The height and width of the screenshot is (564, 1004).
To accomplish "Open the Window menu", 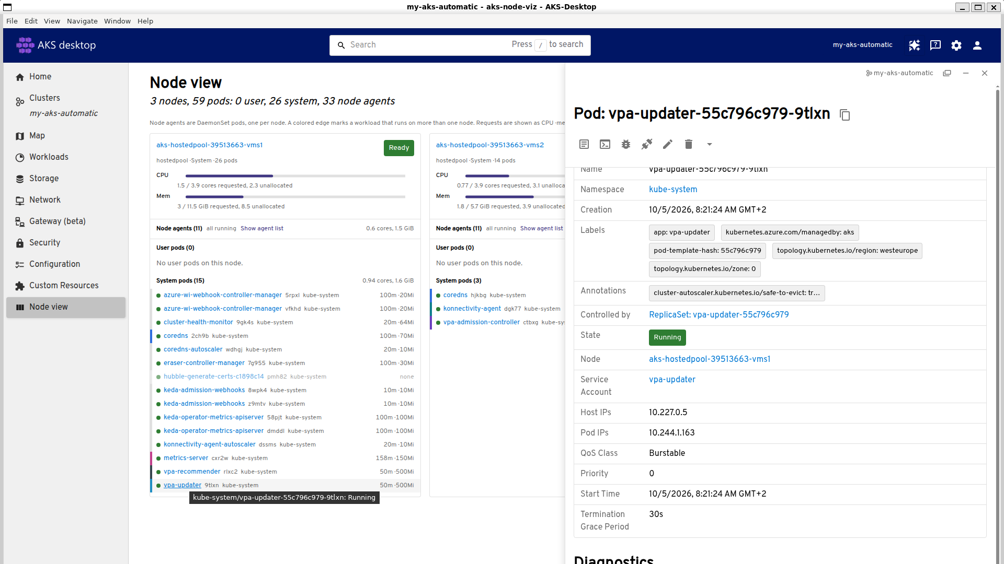I will 117,21.
